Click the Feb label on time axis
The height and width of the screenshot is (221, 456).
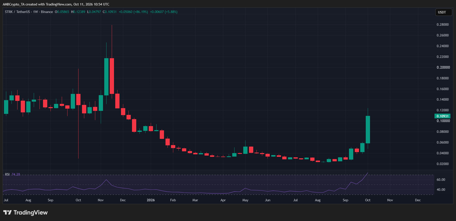coord(173,200)
